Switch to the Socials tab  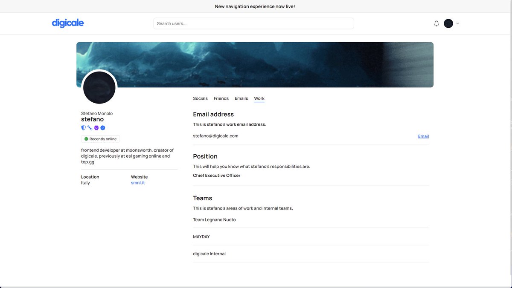200,98
